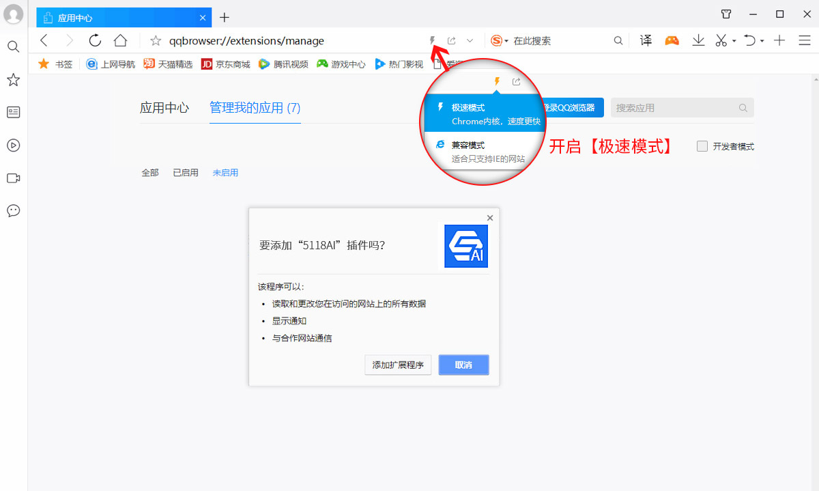
Task: Go forward to the next page
Action: pos(69,40)
